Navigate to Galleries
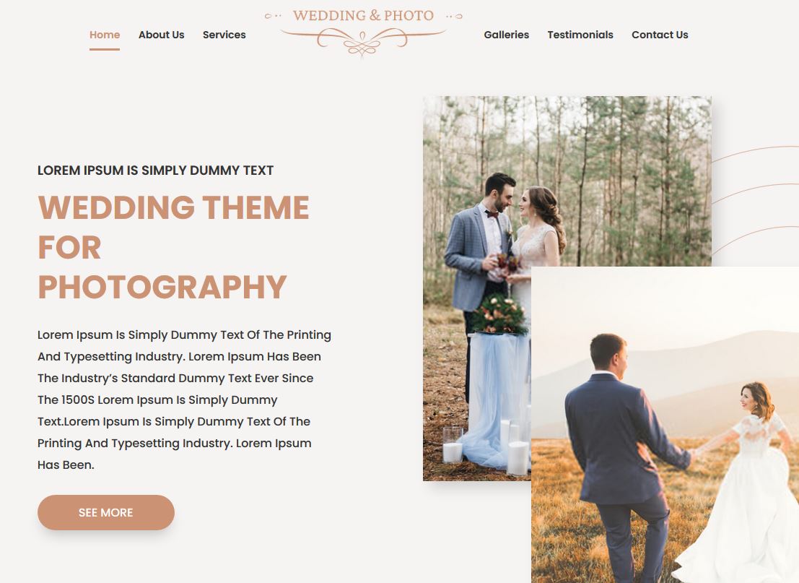The width and height of the screenshot is (799, 583). 506,35
